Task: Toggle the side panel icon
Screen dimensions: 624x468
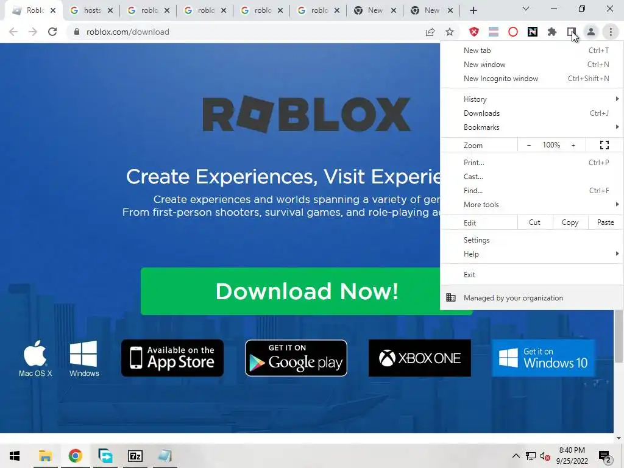Action: [572, 32]
